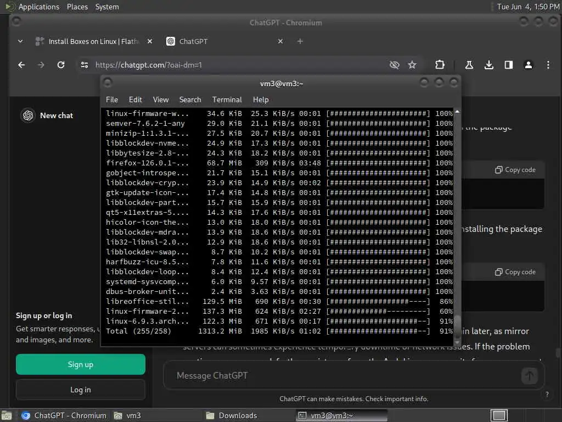Click the terminal scroll-up arrow
Viewport: 562px width, 422px height.
(x=457, y=112)
